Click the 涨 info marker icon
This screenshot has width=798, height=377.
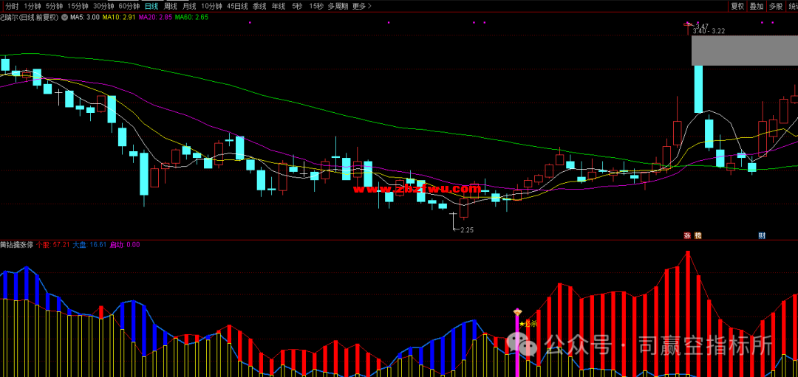(x=688, y=235)
